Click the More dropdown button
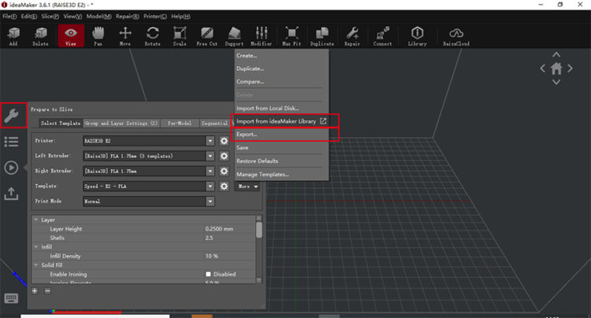Viewport: 591px width, 318px height. pos(247,187)
